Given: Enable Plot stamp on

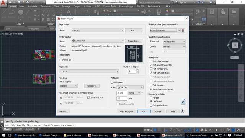Looking at the screenshot, I should point(151,85).
